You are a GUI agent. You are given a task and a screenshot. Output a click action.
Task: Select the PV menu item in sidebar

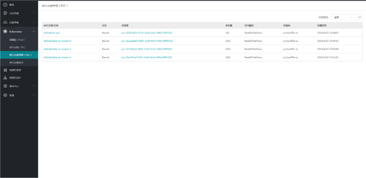pyautogui.click(x=17, y=47)
